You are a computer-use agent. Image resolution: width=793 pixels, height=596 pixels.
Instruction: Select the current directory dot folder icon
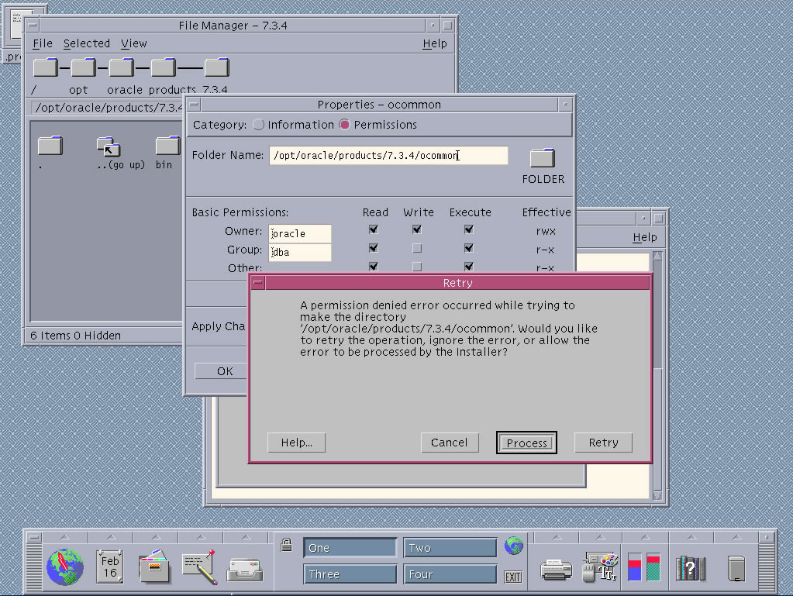point(50,146)
